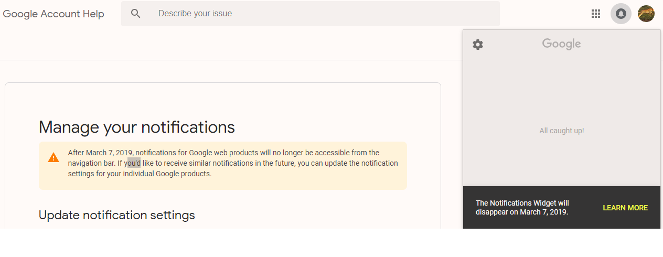Screen dimensions: 663x257
Task: Open notification settings gear icon
Action: pos(478,45)
